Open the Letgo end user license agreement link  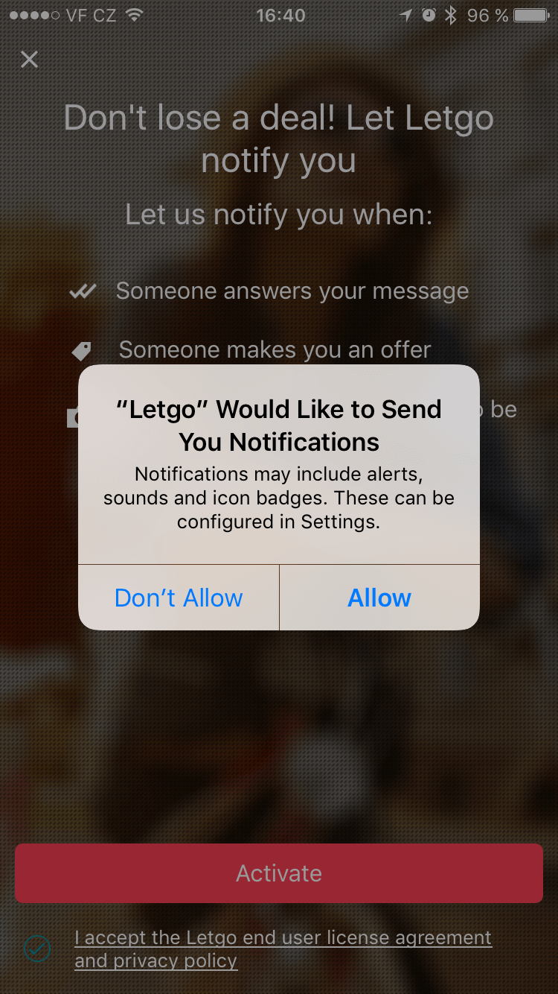[283, 949]
